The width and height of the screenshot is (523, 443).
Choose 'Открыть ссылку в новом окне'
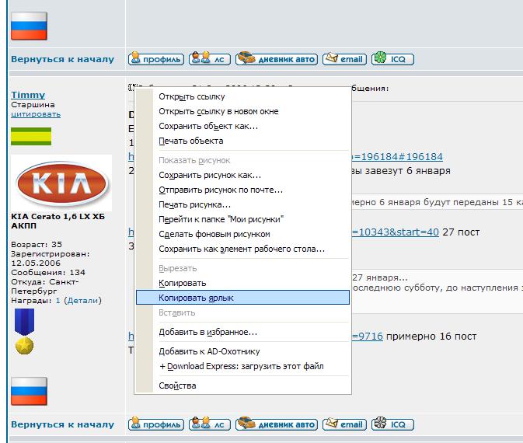point(218,111)
